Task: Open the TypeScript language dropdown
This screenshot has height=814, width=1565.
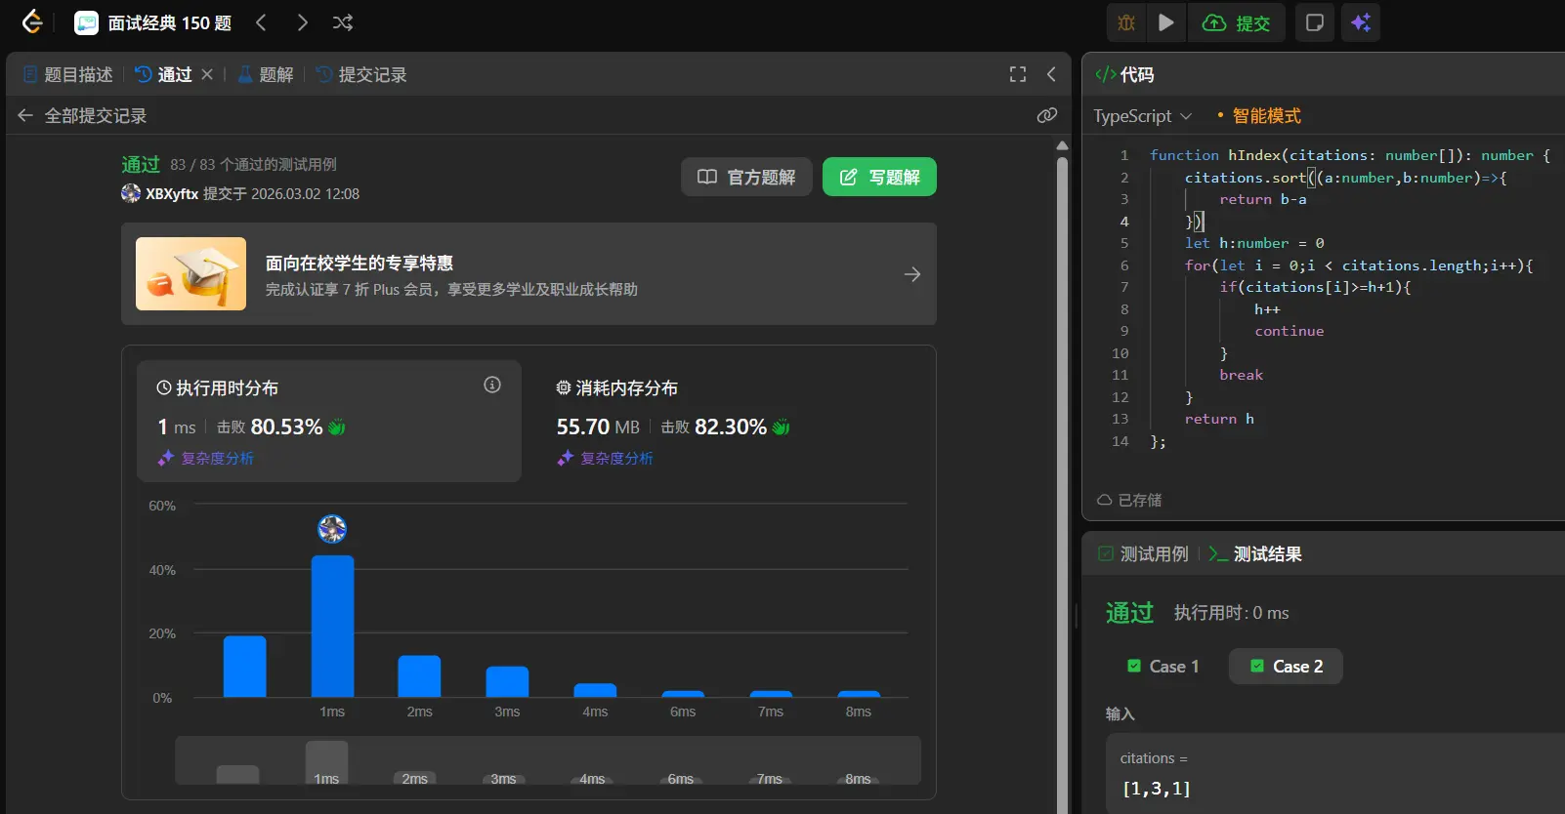Action: pos(1142,116)
